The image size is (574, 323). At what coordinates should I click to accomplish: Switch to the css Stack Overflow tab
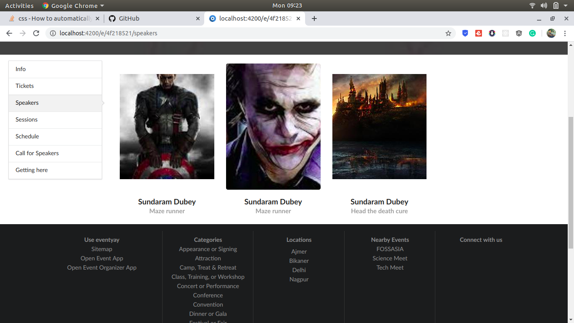click(53, 19)
